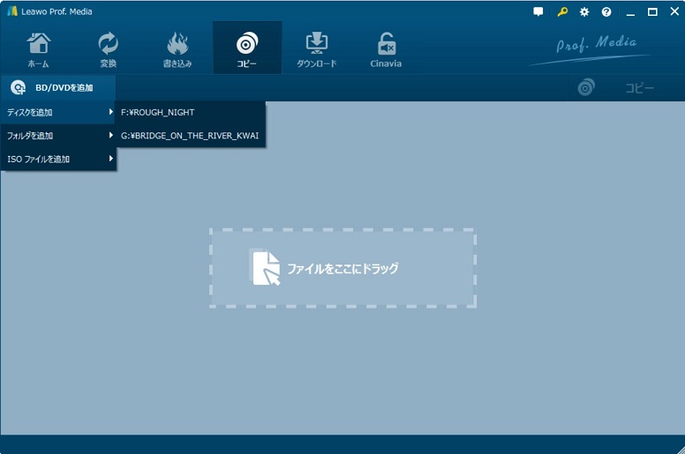Screen dimensions: 685x454
Task: Select ディスクを追加 menu entry
Action: [30, 113]
